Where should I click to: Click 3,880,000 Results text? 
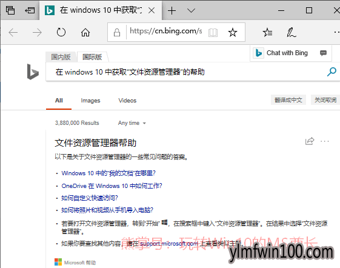pos(77,123)
